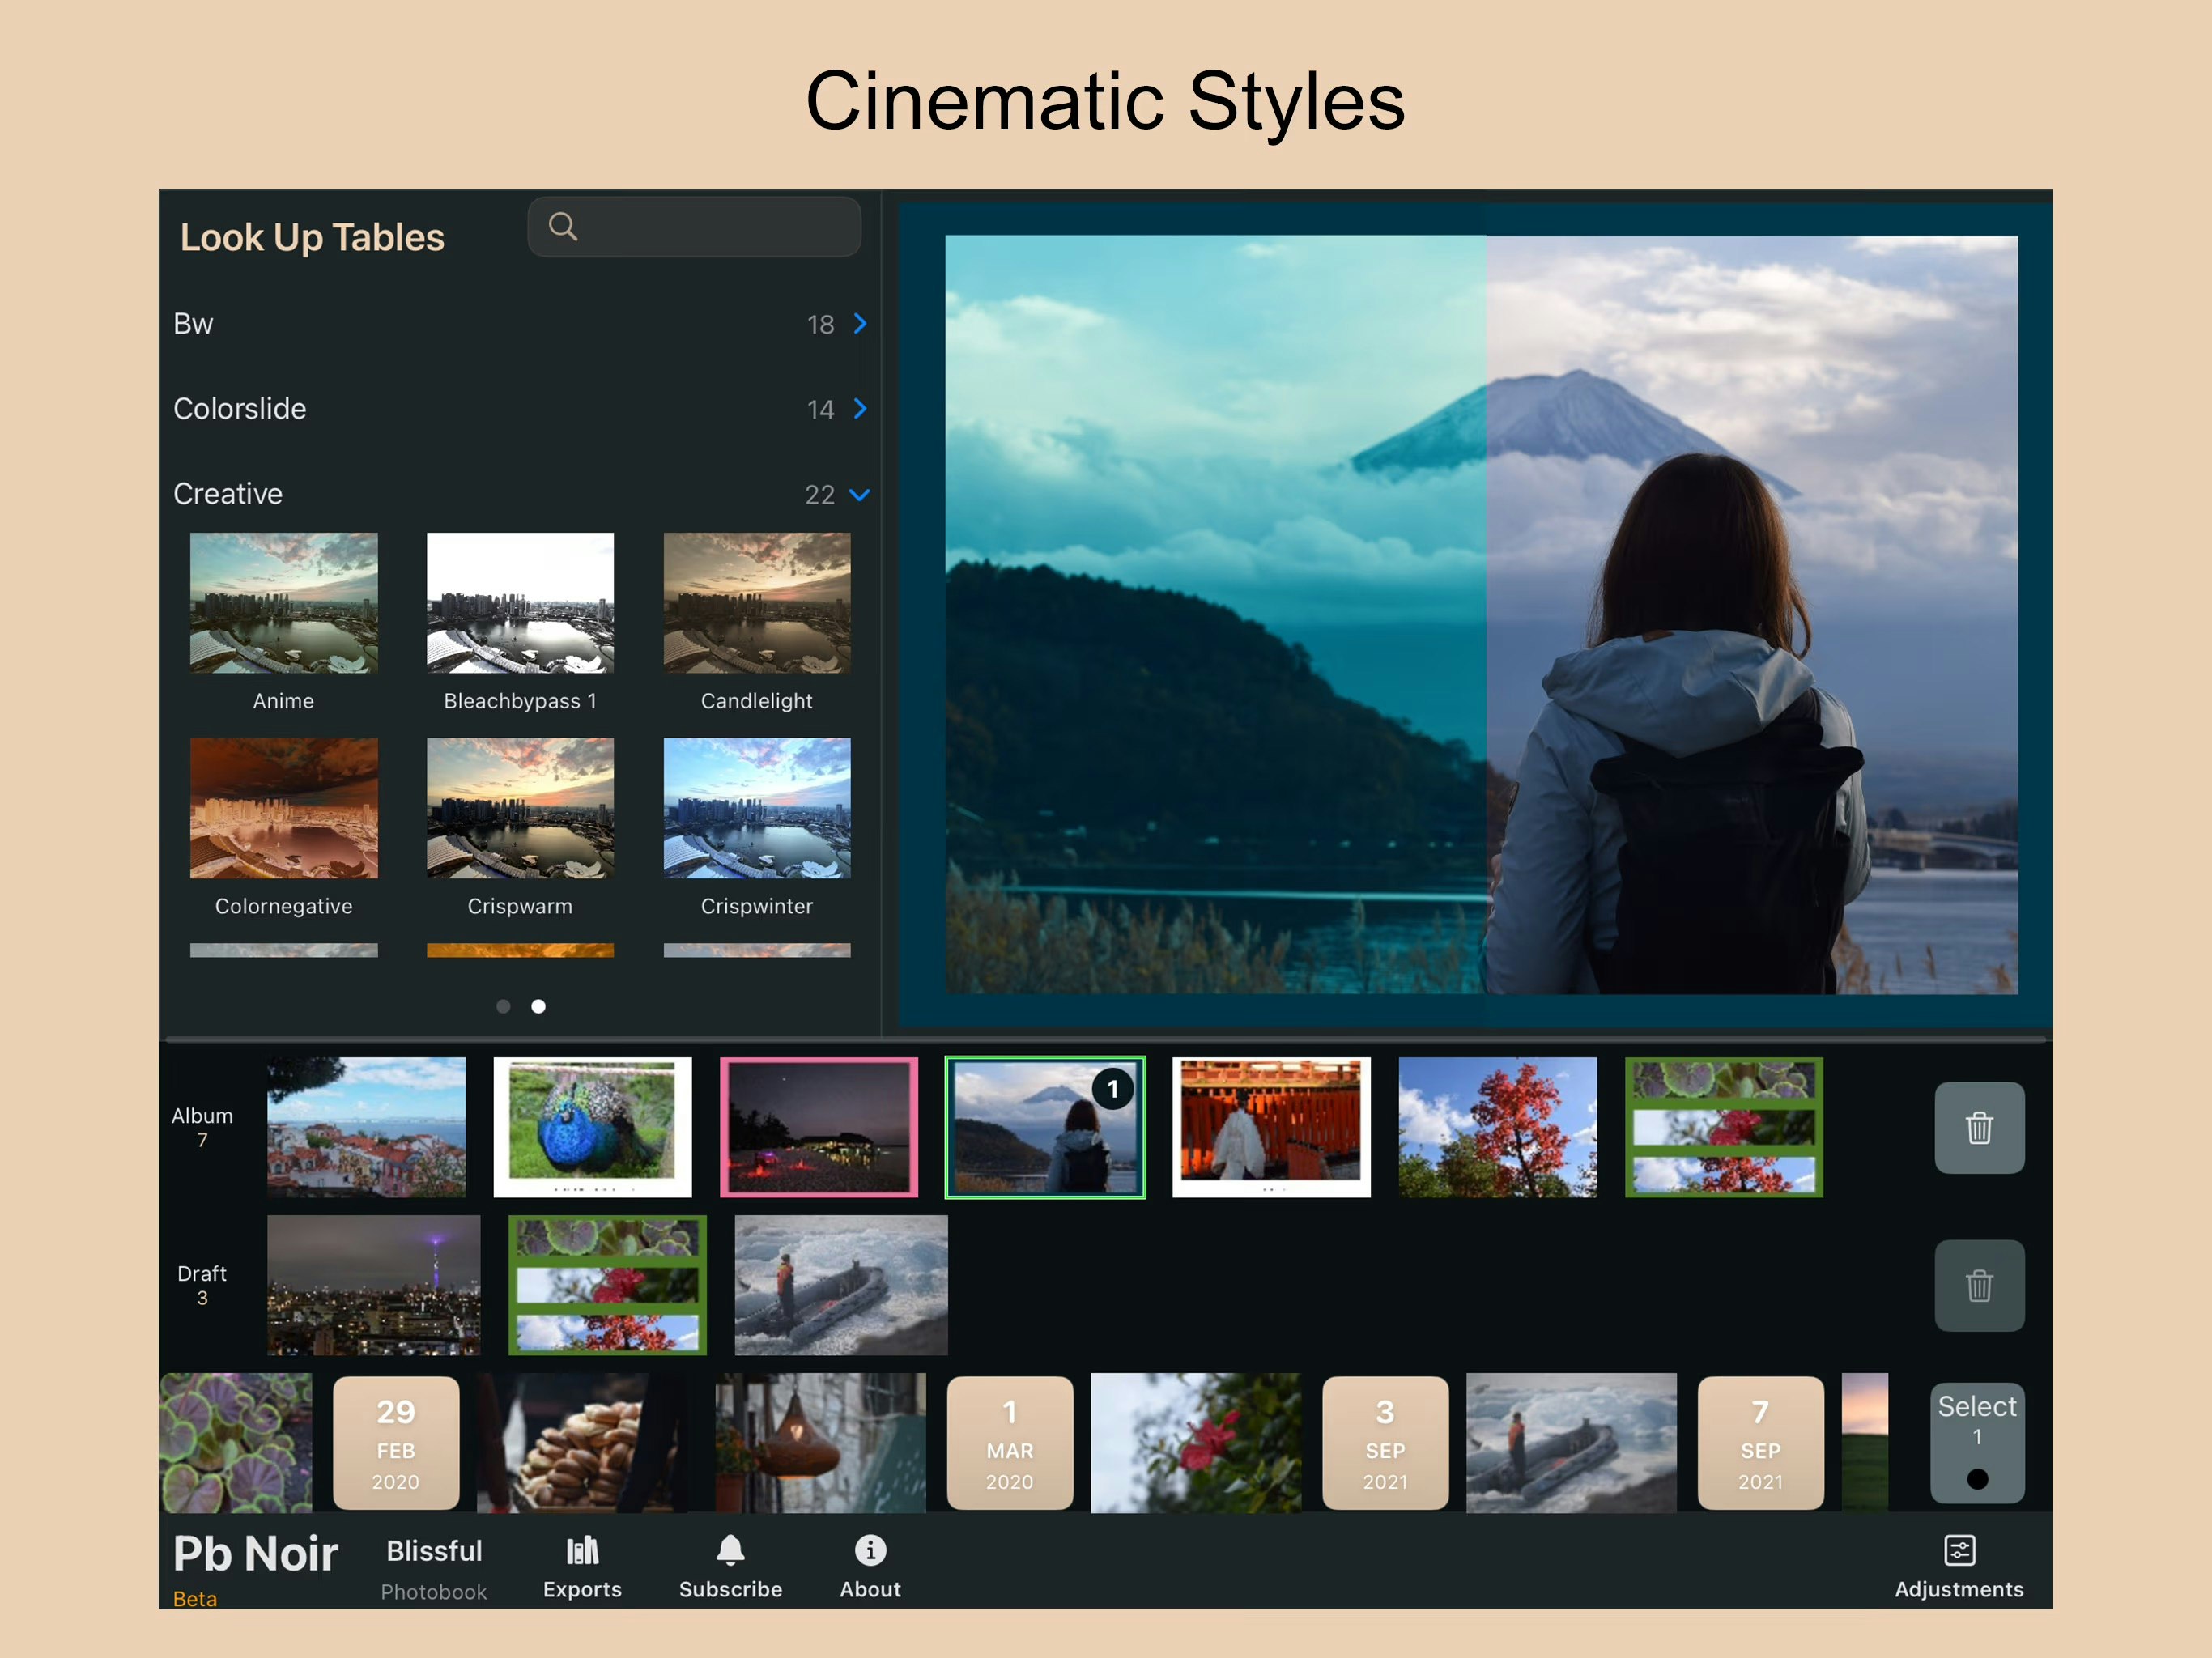Delete Draft items using trash icon
This screenshot has width=2212, height=1658.
coord(1979,1286)
